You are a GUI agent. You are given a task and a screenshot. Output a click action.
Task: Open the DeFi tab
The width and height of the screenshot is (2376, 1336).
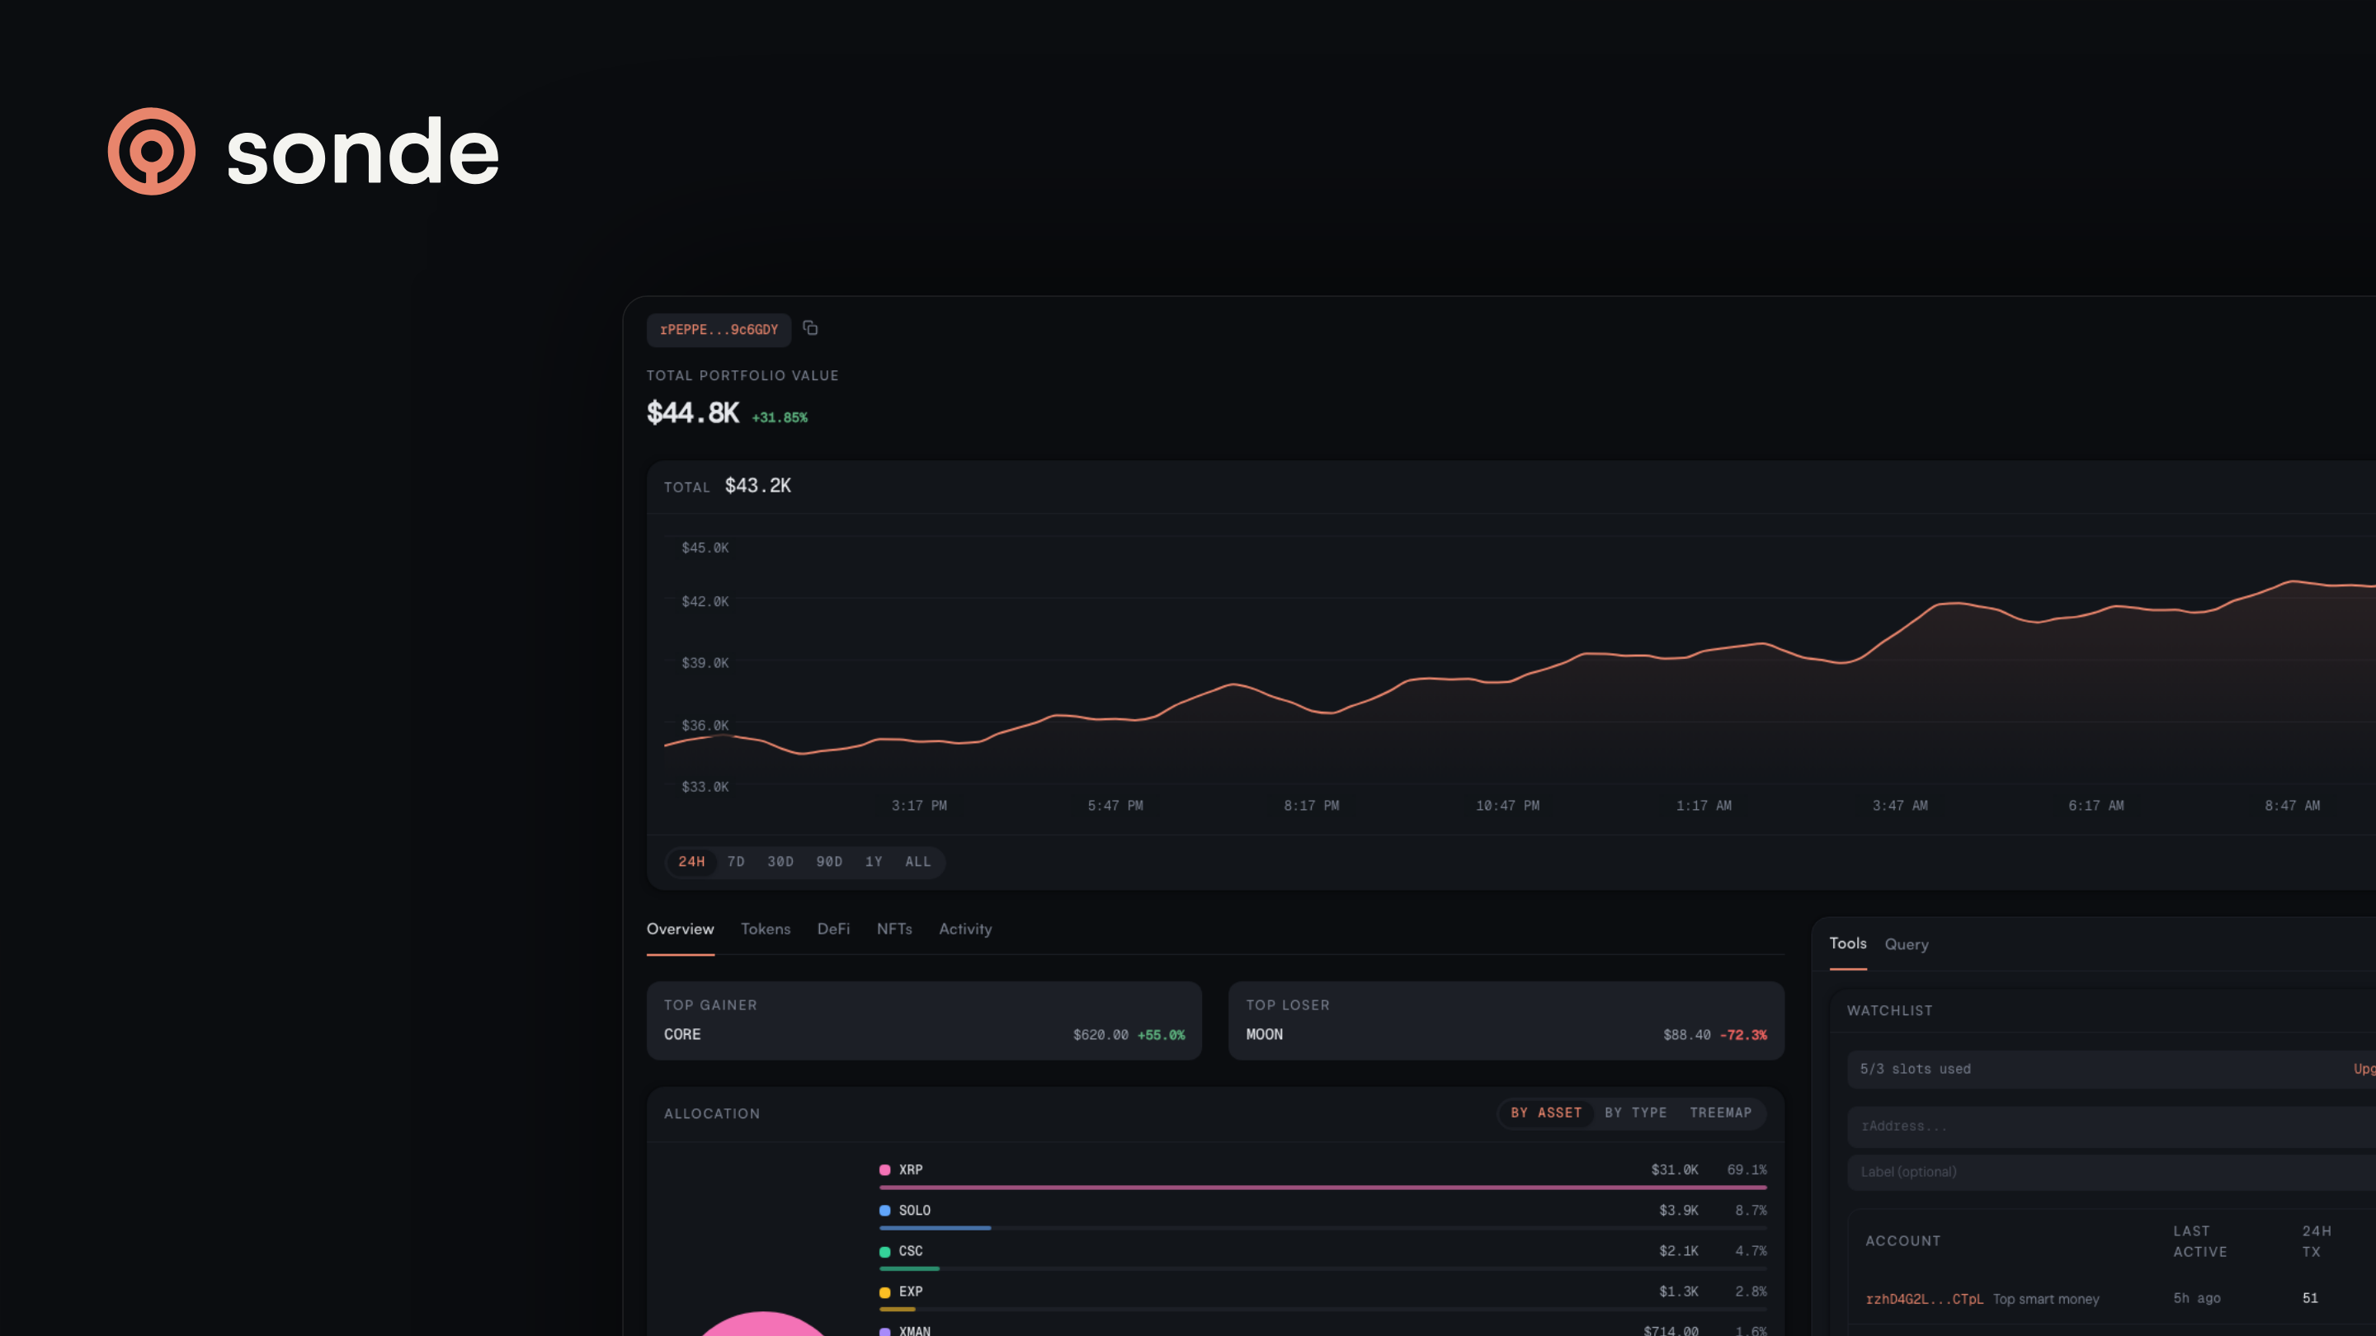coord(834,929)
